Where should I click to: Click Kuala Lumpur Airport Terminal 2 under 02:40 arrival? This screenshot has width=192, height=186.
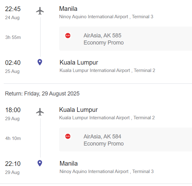tap(107, 70)
